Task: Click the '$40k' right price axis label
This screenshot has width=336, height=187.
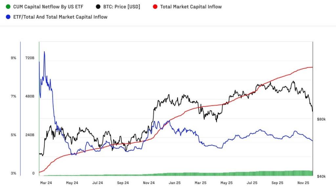Action: 321,177
